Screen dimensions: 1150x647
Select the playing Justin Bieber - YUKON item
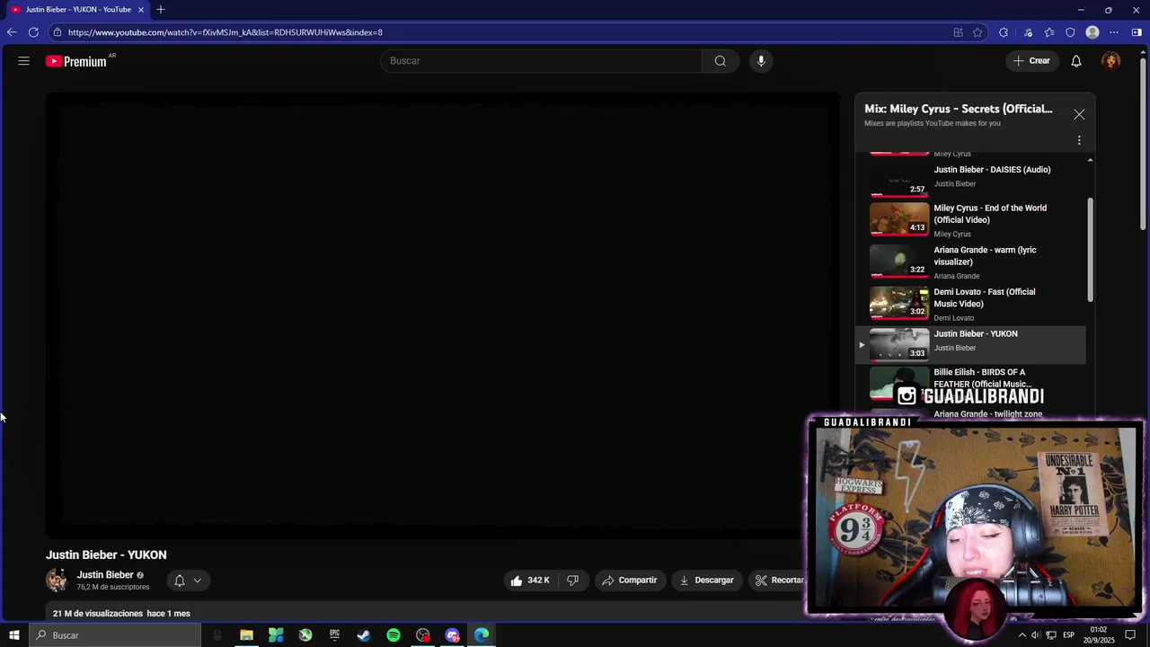click(x=970, y=345)
